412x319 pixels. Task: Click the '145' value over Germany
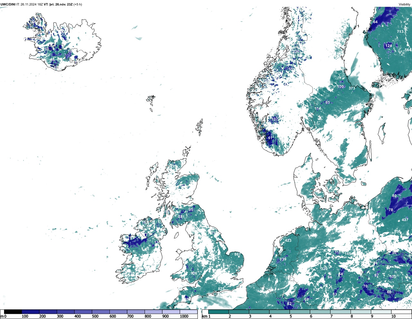[348, 254]
